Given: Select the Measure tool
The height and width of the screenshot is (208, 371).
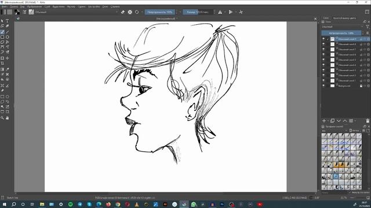Looking at the screenshot, I should coord(8,86).
